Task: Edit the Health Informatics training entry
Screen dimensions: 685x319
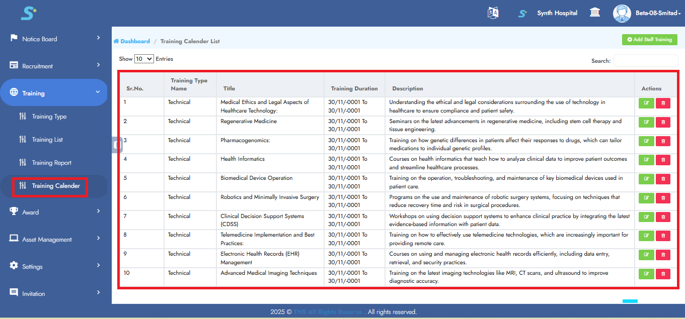Action: coord(646,160)
